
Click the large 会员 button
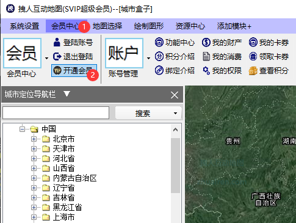[22, 53]
